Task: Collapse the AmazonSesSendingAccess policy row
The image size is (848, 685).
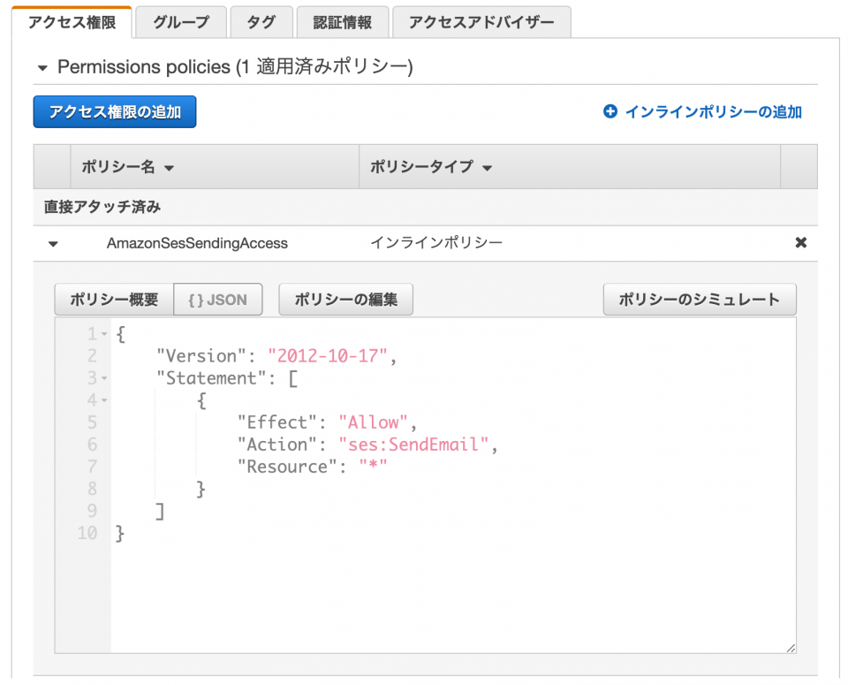Action: click(x=53, y=244)
